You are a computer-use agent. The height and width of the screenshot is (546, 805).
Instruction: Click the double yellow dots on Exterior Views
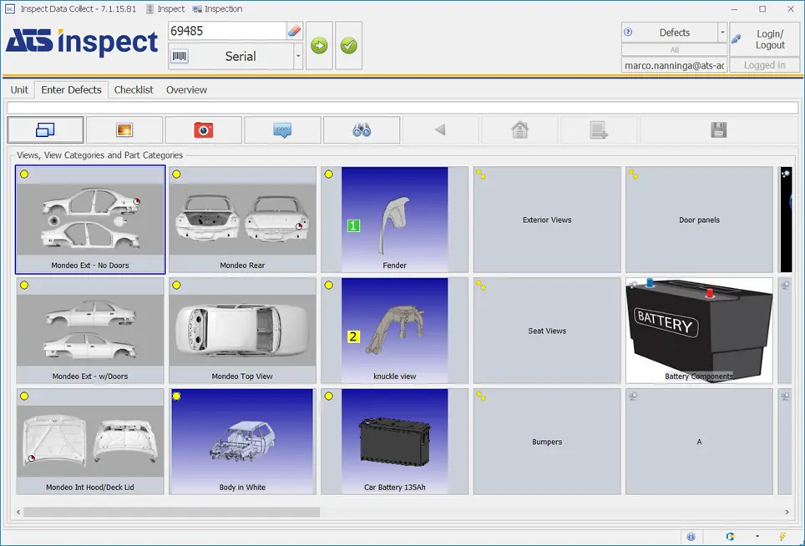coord(480,174)
